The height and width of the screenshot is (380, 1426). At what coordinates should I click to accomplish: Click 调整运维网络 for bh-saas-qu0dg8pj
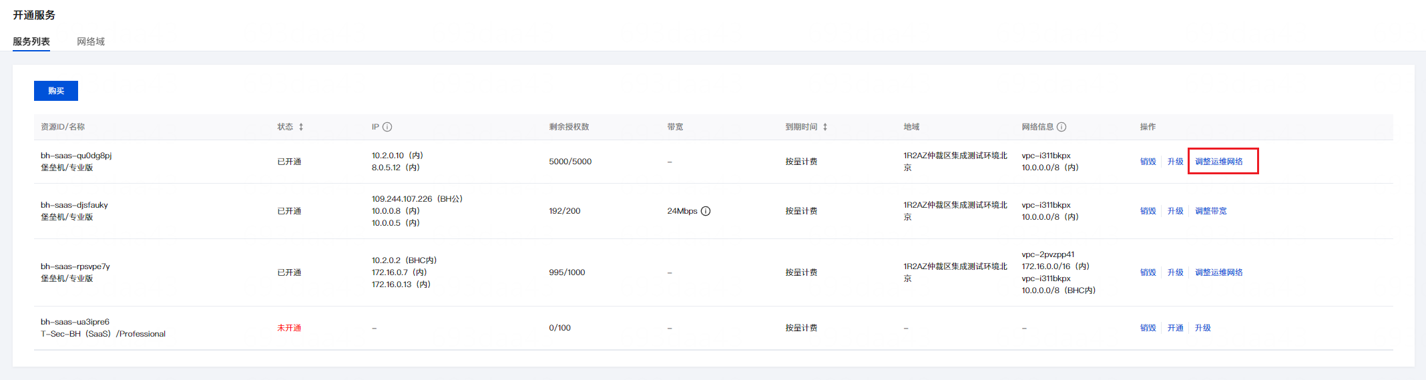[1218, 162]
